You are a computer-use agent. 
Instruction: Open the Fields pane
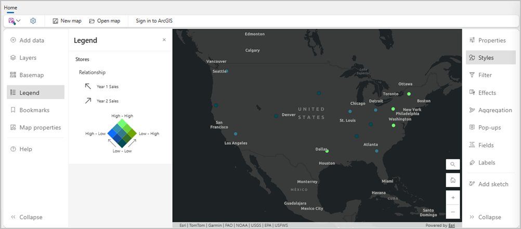click(x=491, y=145)
